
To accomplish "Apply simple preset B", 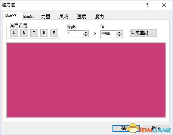I will (x=24, y=33).
